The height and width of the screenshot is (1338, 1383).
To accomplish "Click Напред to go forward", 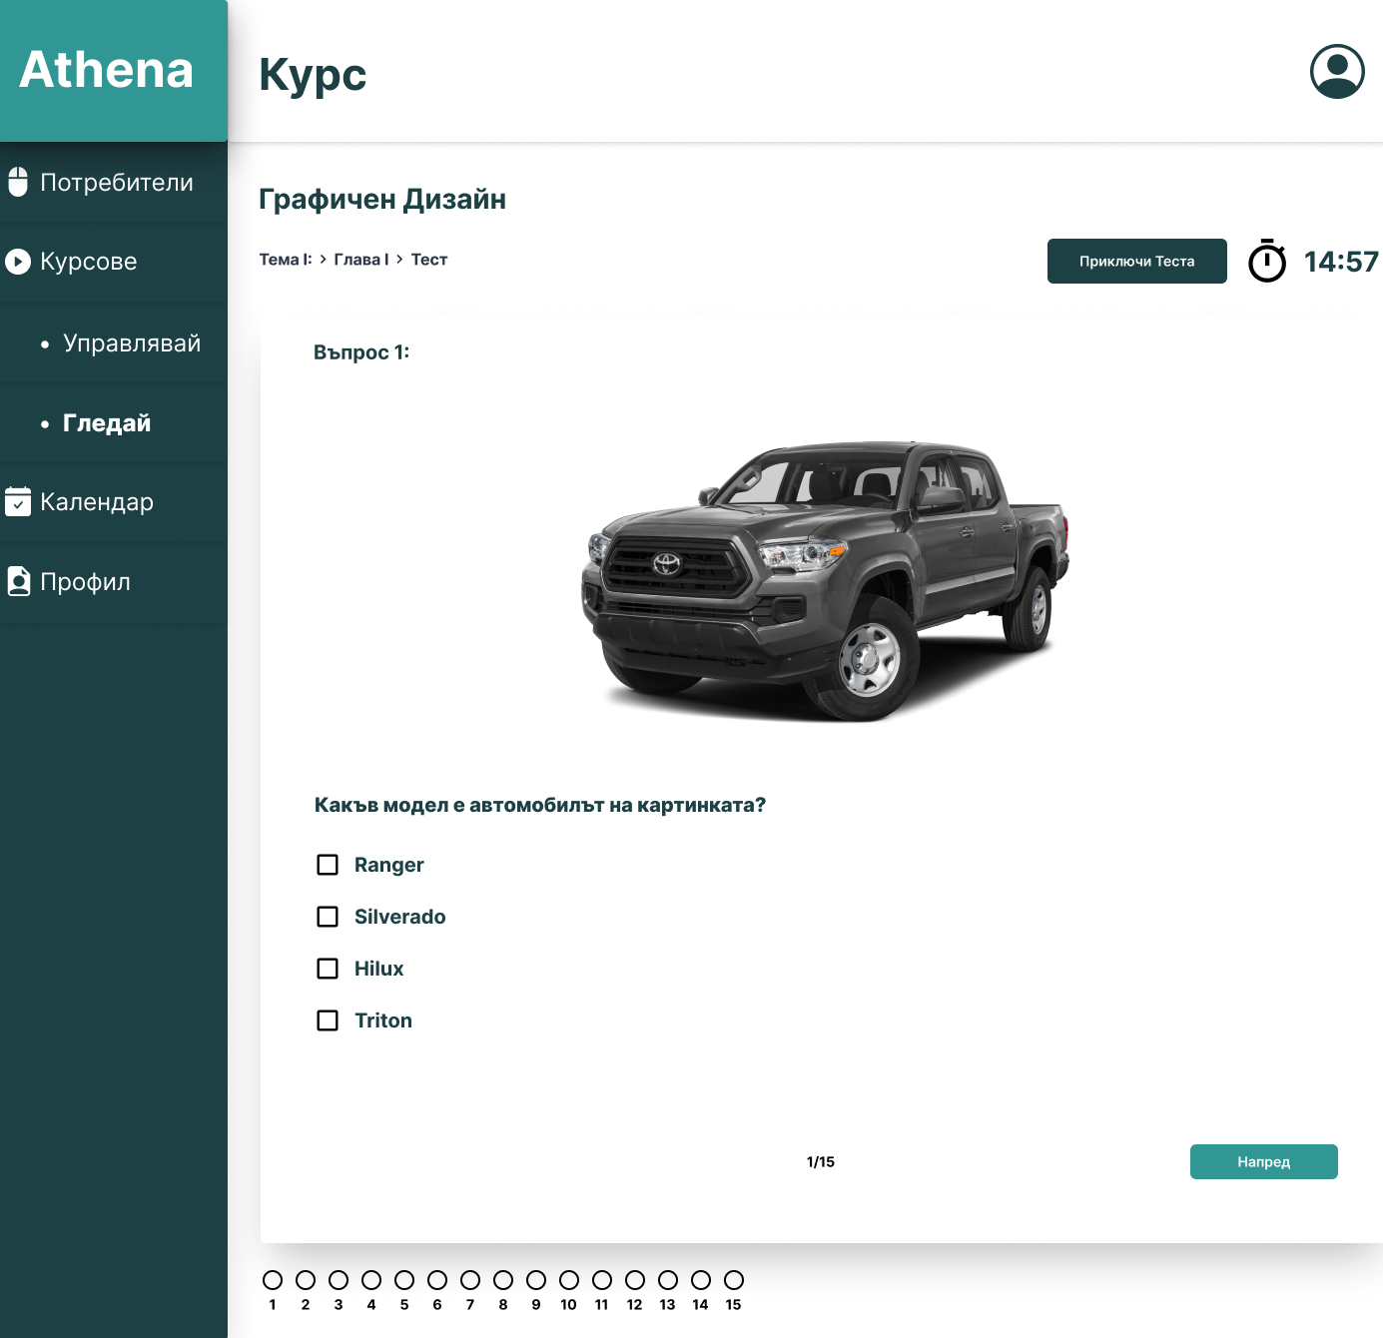I will 1263,1161.
